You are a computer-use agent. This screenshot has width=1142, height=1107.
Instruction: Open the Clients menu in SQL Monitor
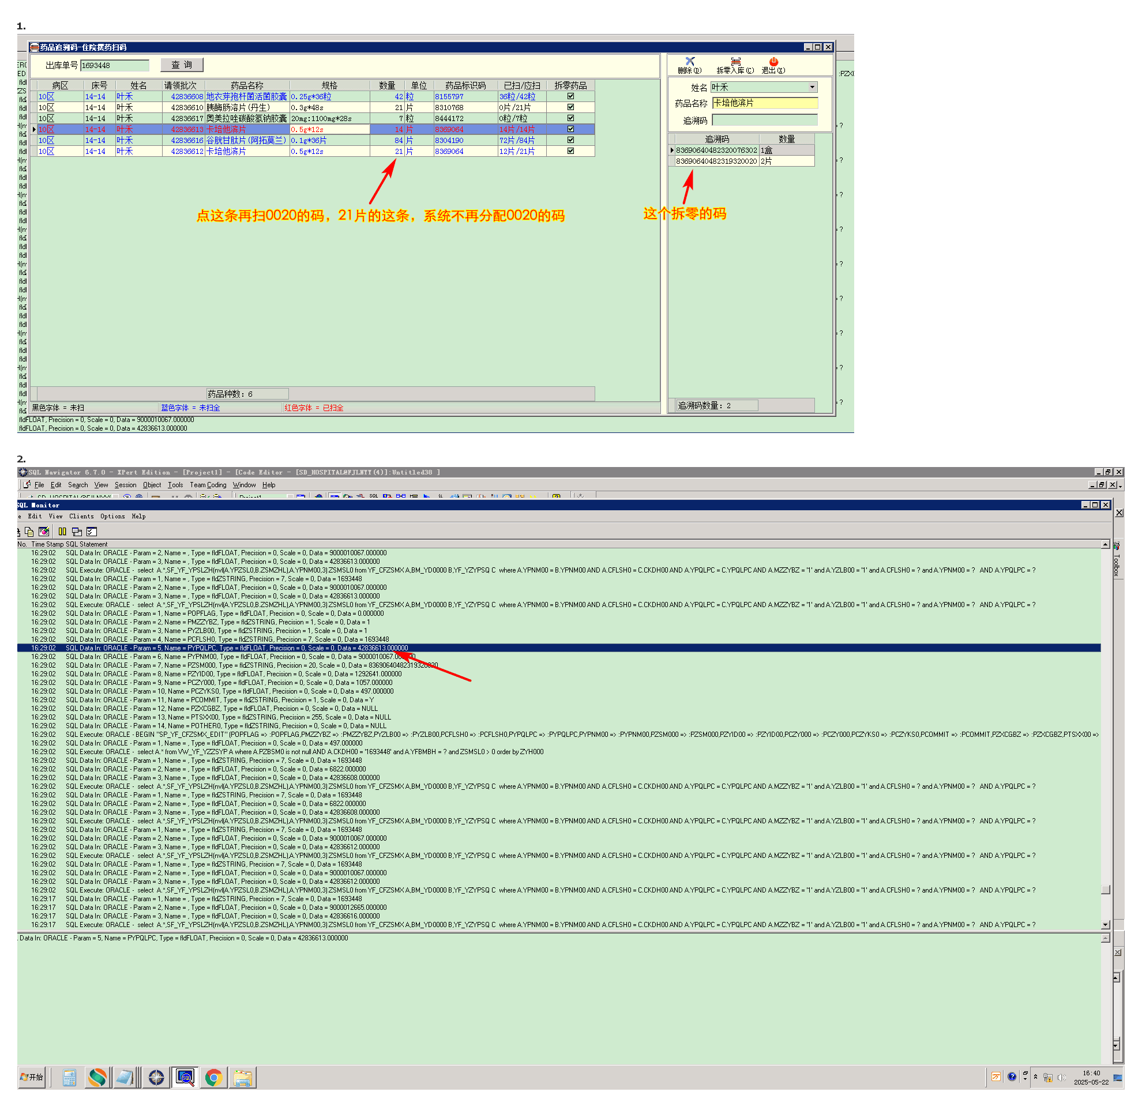tap(81, 517)
